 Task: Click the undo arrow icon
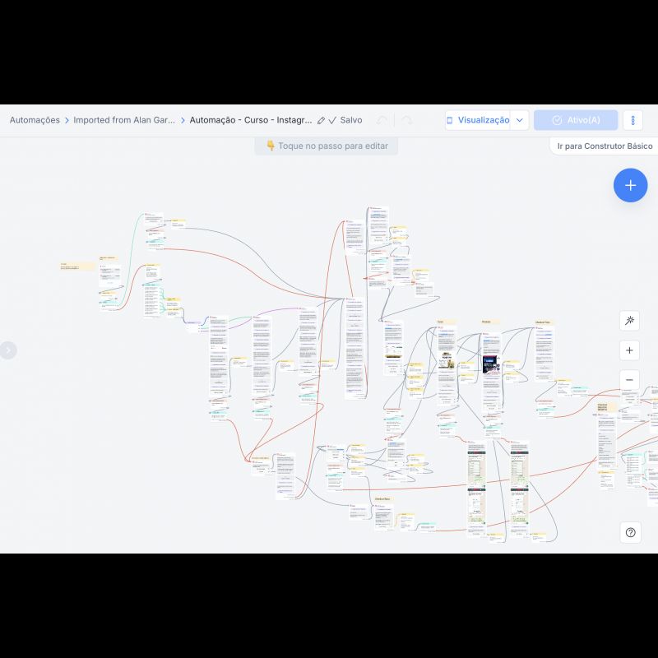382,120
